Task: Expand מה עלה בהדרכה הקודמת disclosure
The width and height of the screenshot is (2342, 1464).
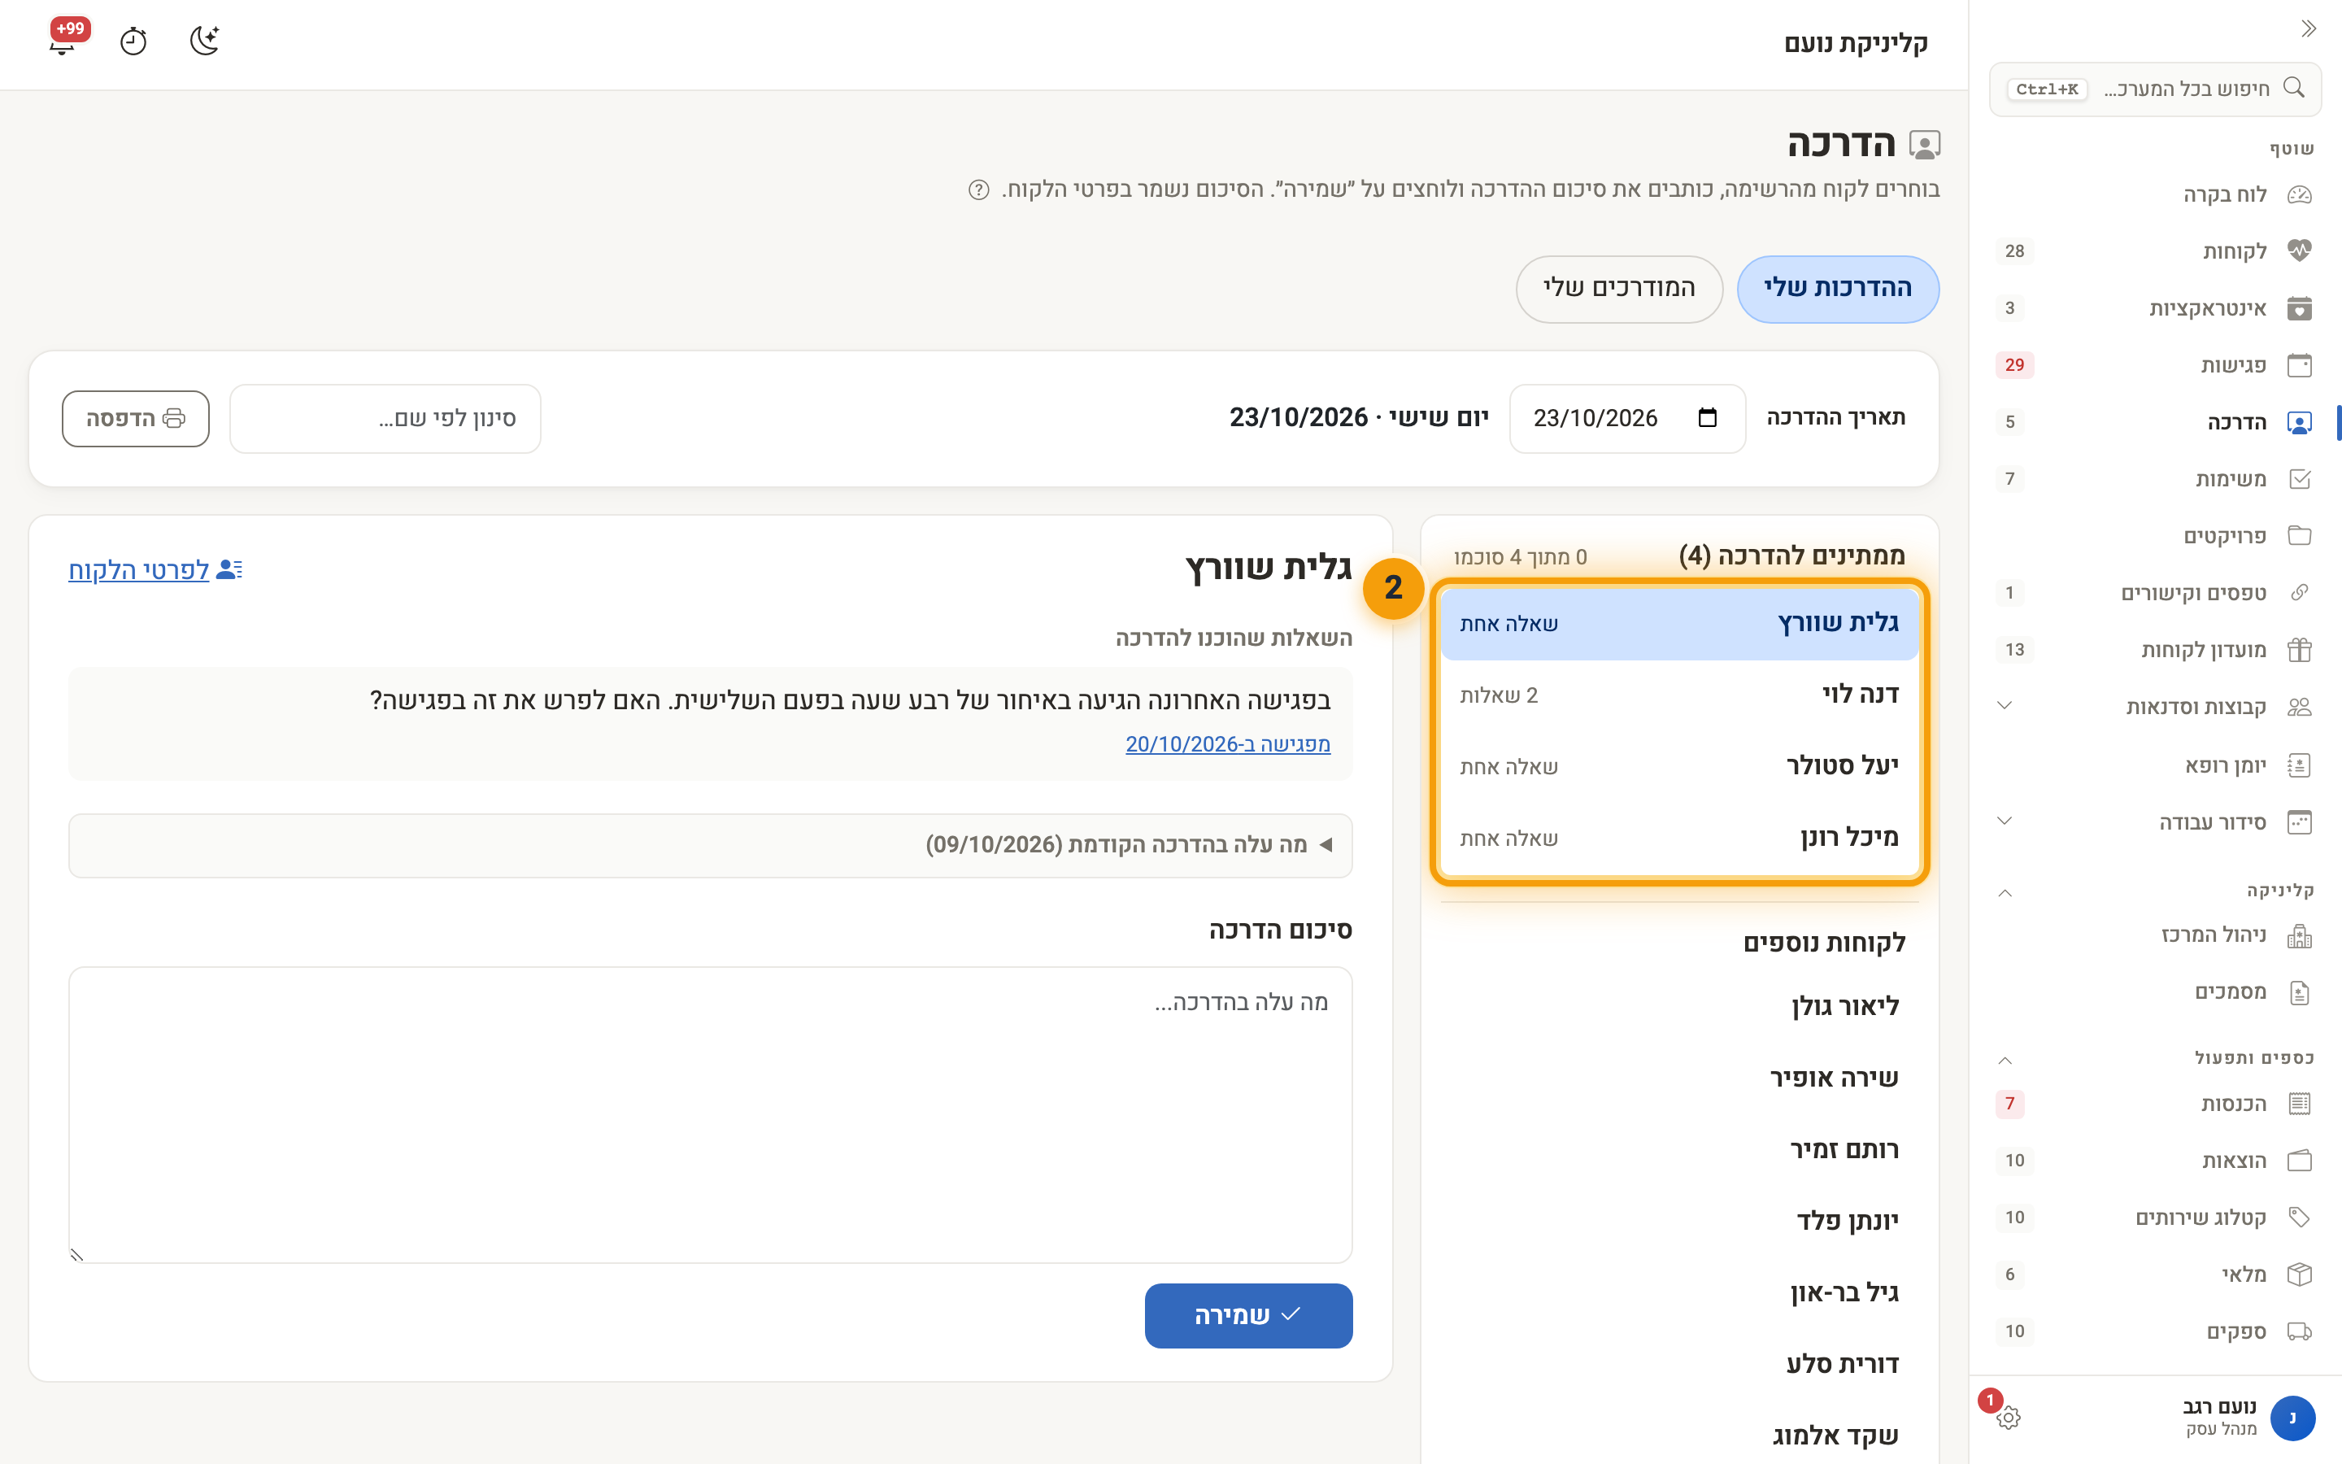Action: (x=711, y=845)
